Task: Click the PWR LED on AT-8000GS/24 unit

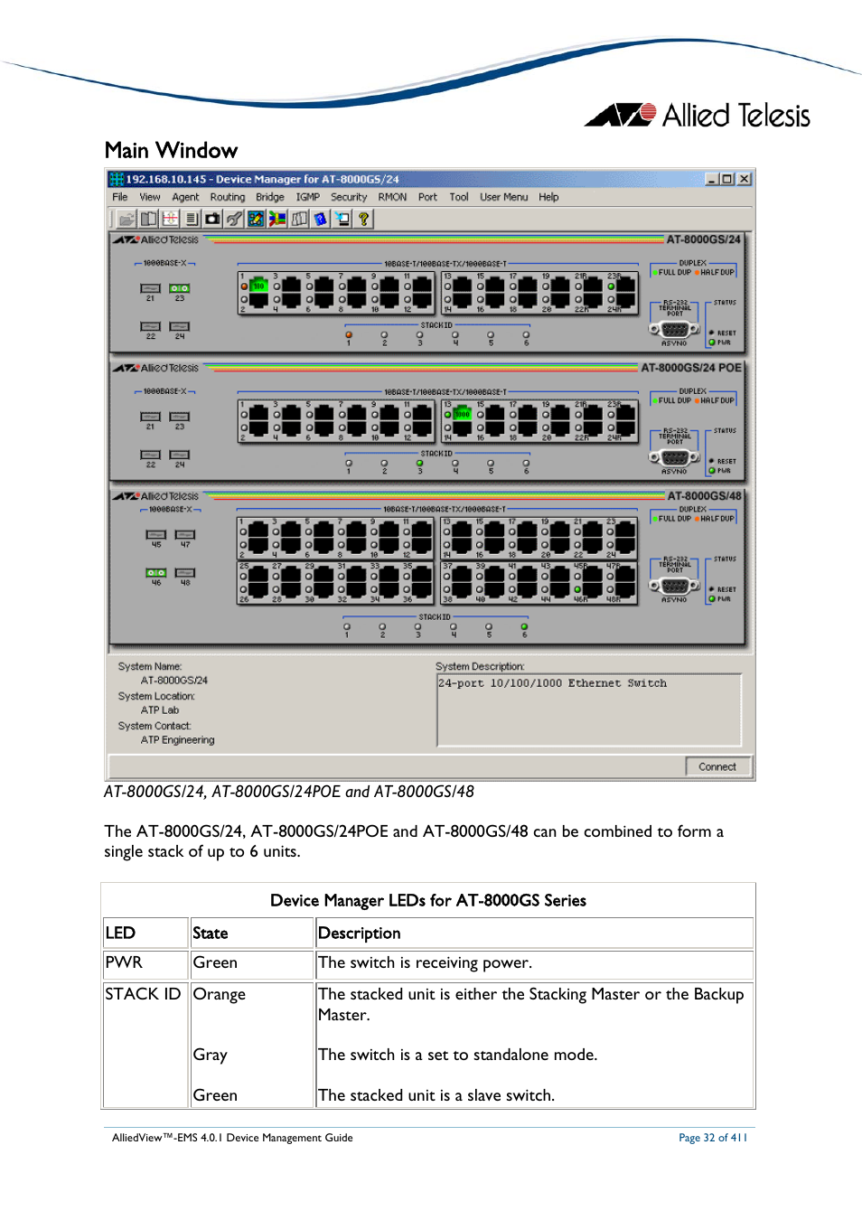Action: [x=712, y=343]
